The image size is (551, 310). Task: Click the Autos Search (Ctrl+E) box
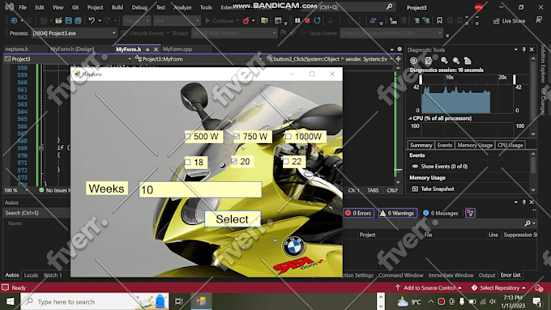point(37,213)
